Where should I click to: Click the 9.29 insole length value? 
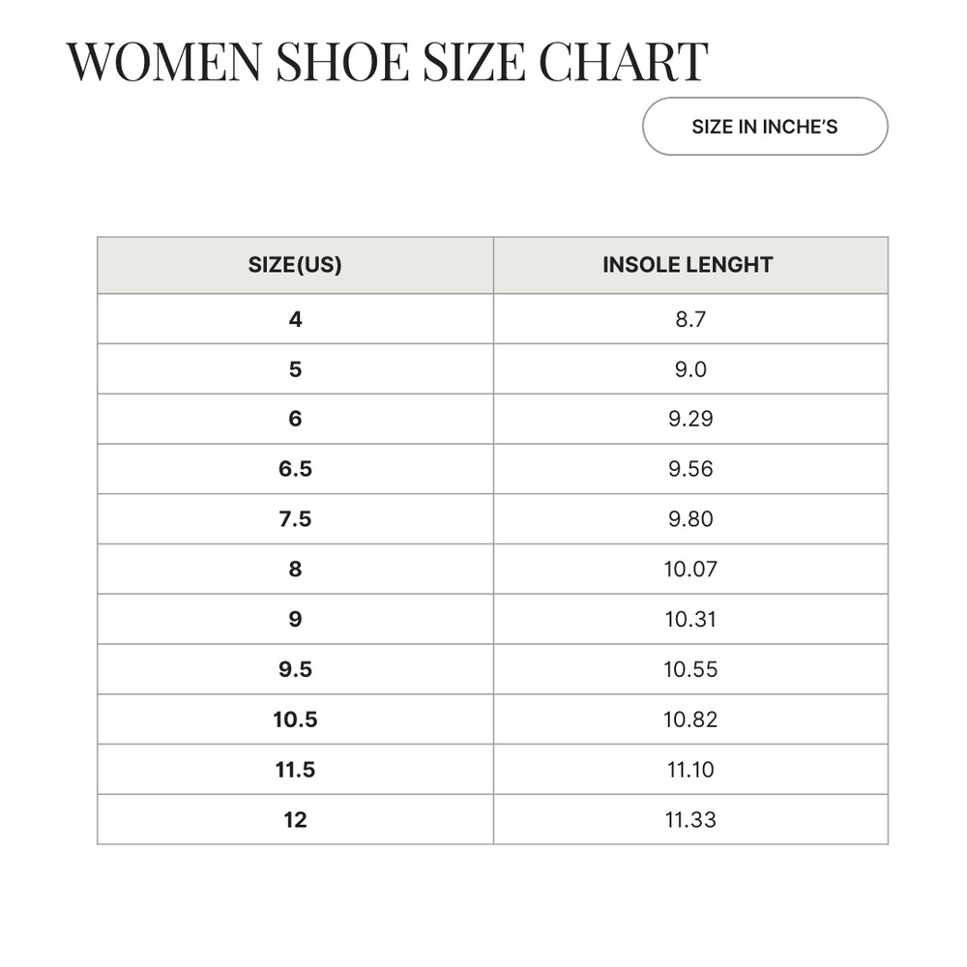click(x=690, y=419)
